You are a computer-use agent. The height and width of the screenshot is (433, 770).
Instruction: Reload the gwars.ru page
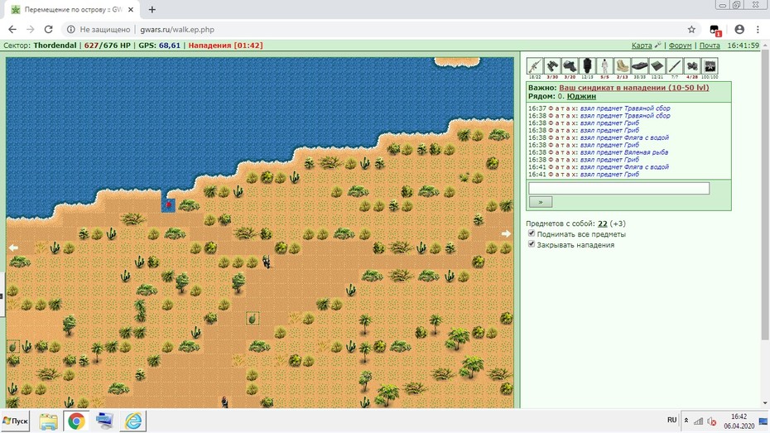coord(48,30)
